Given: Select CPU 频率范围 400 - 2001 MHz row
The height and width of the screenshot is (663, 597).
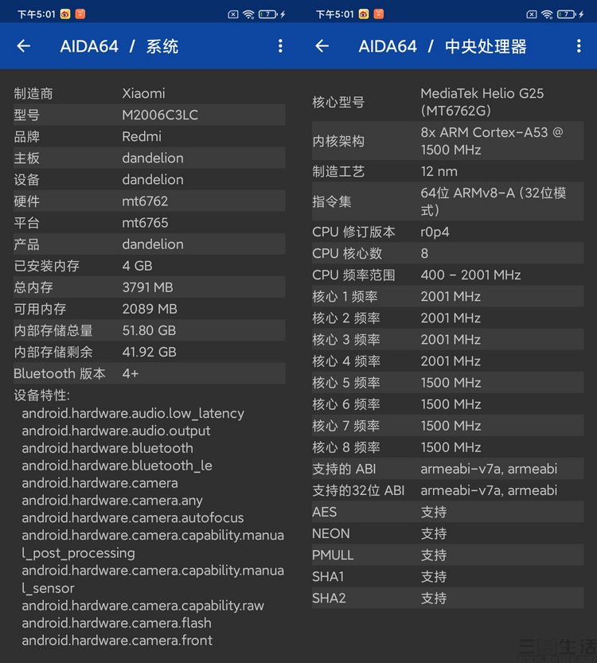Looking at the screenshot, I should pyautogui.click(x=447, y=275).
